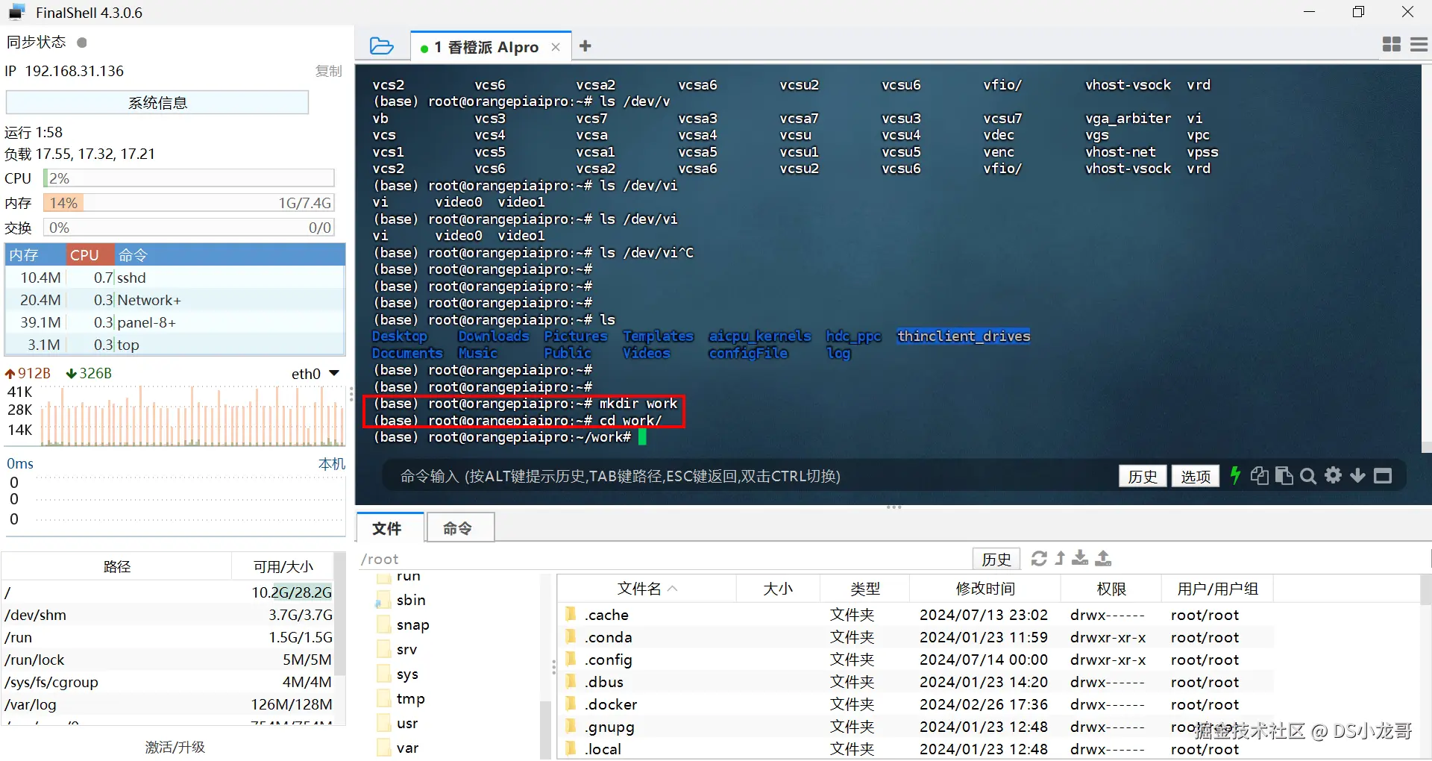Open the connection manager folder icon
The image size is (1432, 761).
pyautogui.click(x=381, y=46)
